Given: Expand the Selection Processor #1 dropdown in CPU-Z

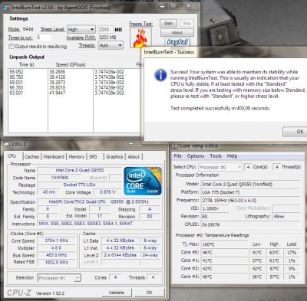Looking at the screenshot, I should [59, 278].
